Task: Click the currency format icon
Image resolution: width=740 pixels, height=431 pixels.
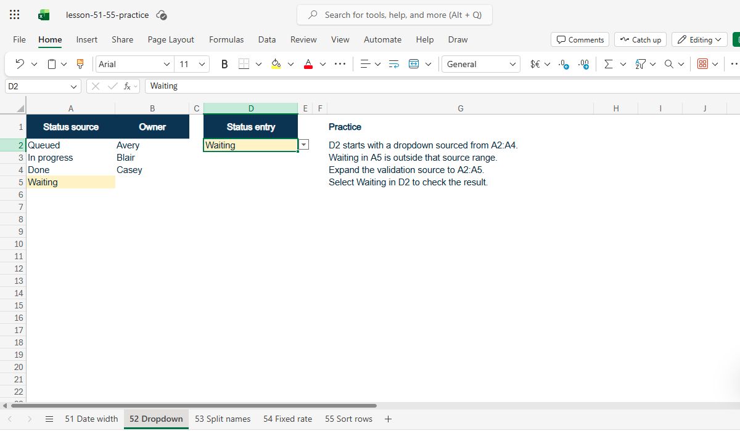Action: (x=535, y=64)
